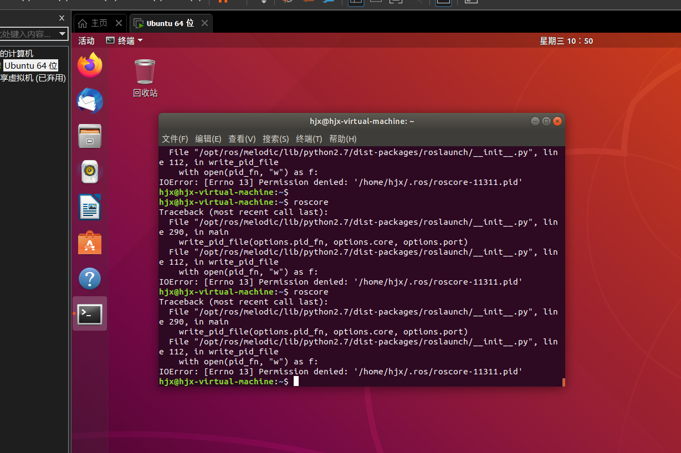Image resolution: width=681 pixels, height=453 pixels.
Task: Open the 终端 app menu in top bar
Action: [x=125, y=40]
